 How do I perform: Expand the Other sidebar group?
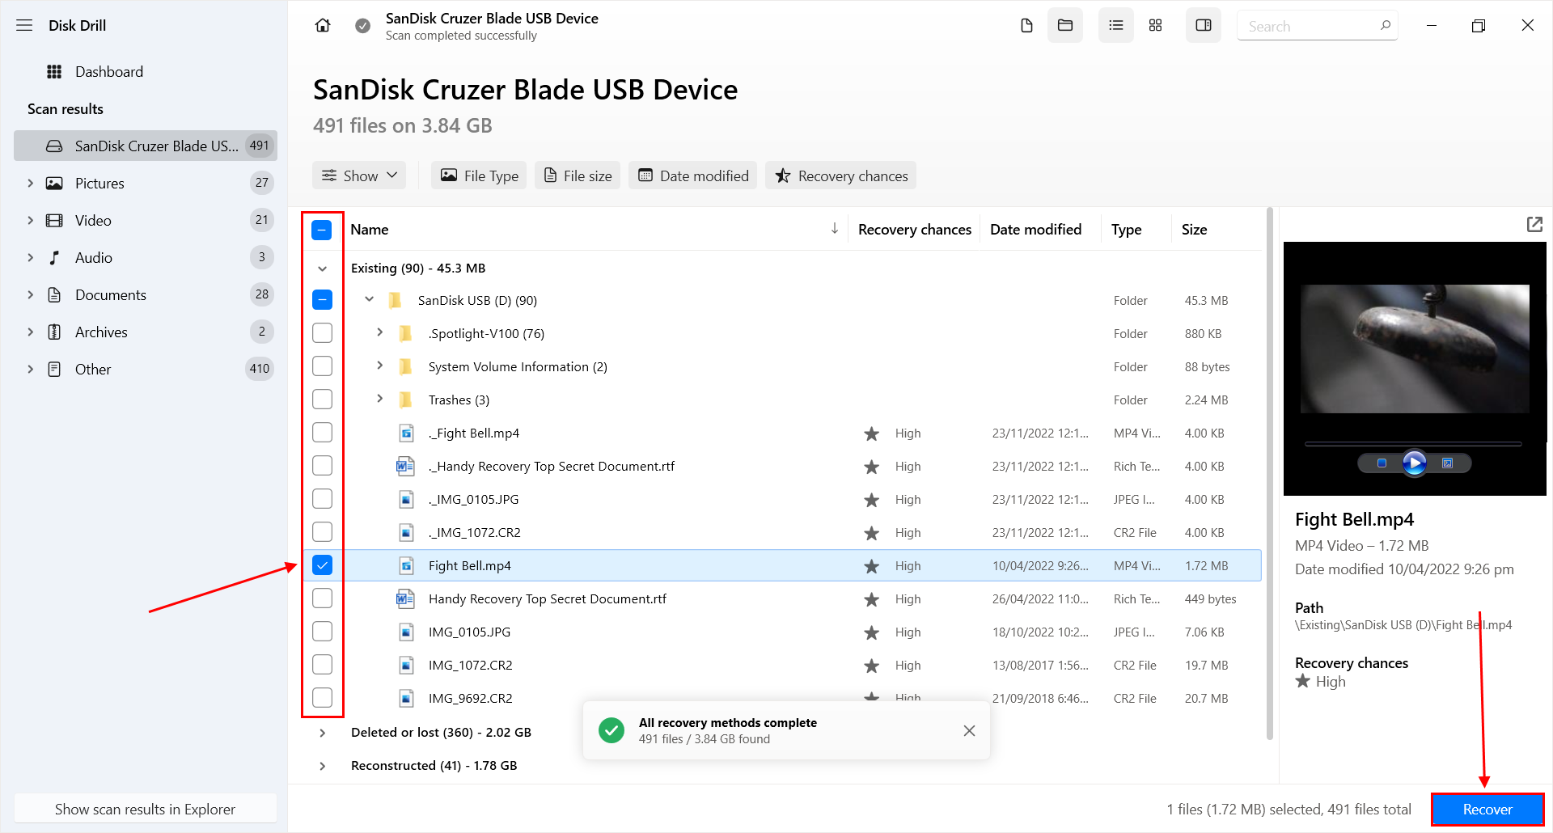[x=30, y=369]
